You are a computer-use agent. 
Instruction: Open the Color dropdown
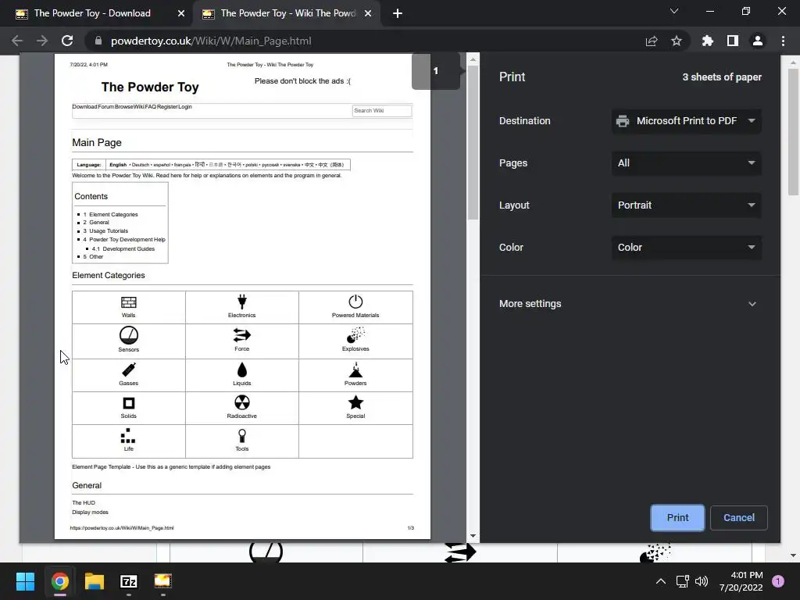[686, 248]
